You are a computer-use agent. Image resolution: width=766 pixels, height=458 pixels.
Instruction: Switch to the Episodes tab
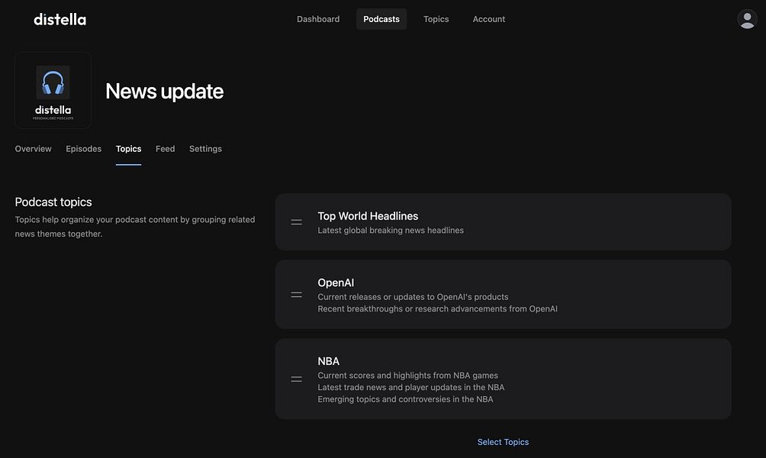(x=83, y=149)
